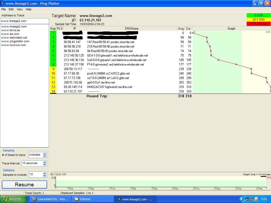Select hop 5 IP 80.58.83.94
The width and height of the screenshot is (271, 203).
coord(71,51)
